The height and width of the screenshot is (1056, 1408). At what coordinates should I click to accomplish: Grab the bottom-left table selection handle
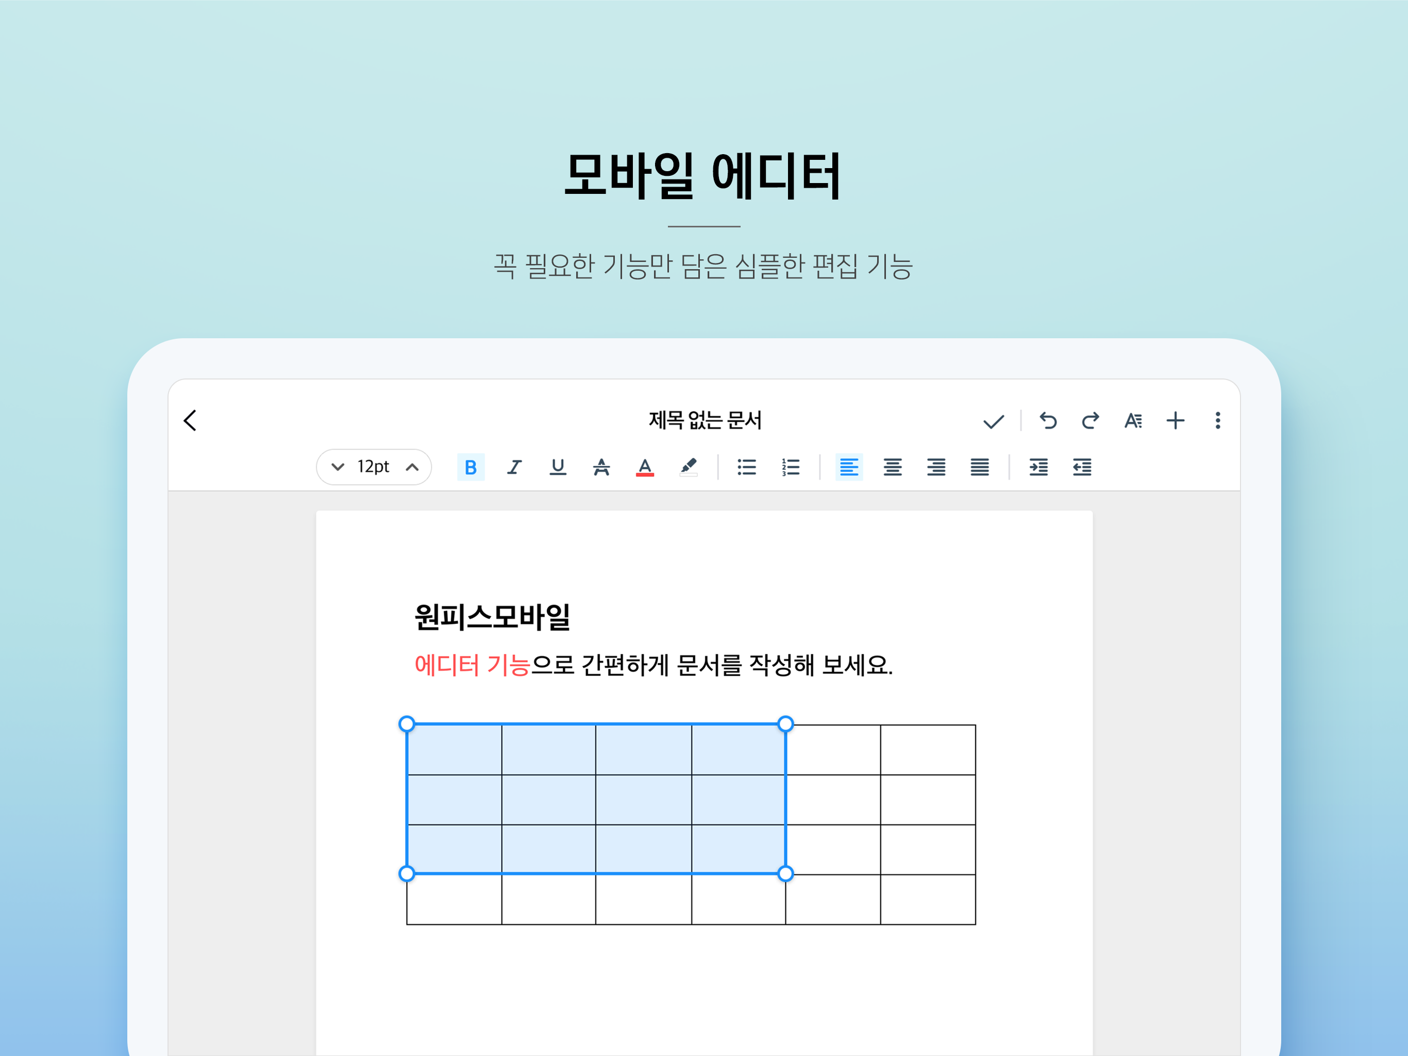[x=407, y=873]
